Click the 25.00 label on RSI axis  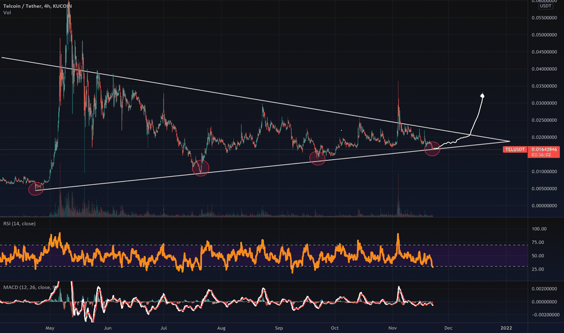point(538,269)
